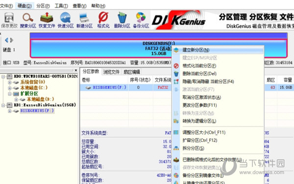
Task: Select DISKGENIUS(F:) in disk tree
Action: pyautogui.click(x=37, y=111)
